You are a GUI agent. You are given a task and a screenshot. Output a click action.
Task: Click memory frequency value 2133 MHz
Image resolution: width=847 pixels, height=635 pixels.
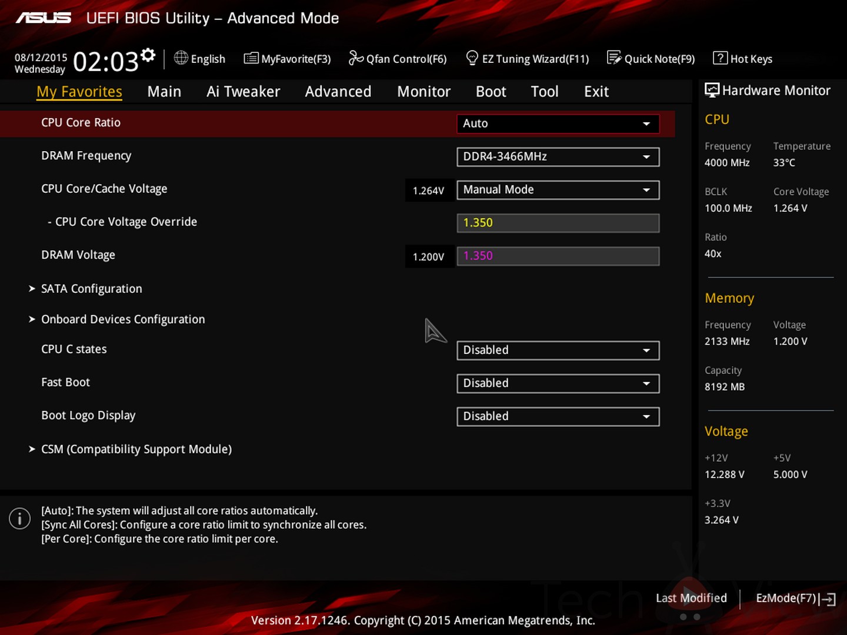727,342
